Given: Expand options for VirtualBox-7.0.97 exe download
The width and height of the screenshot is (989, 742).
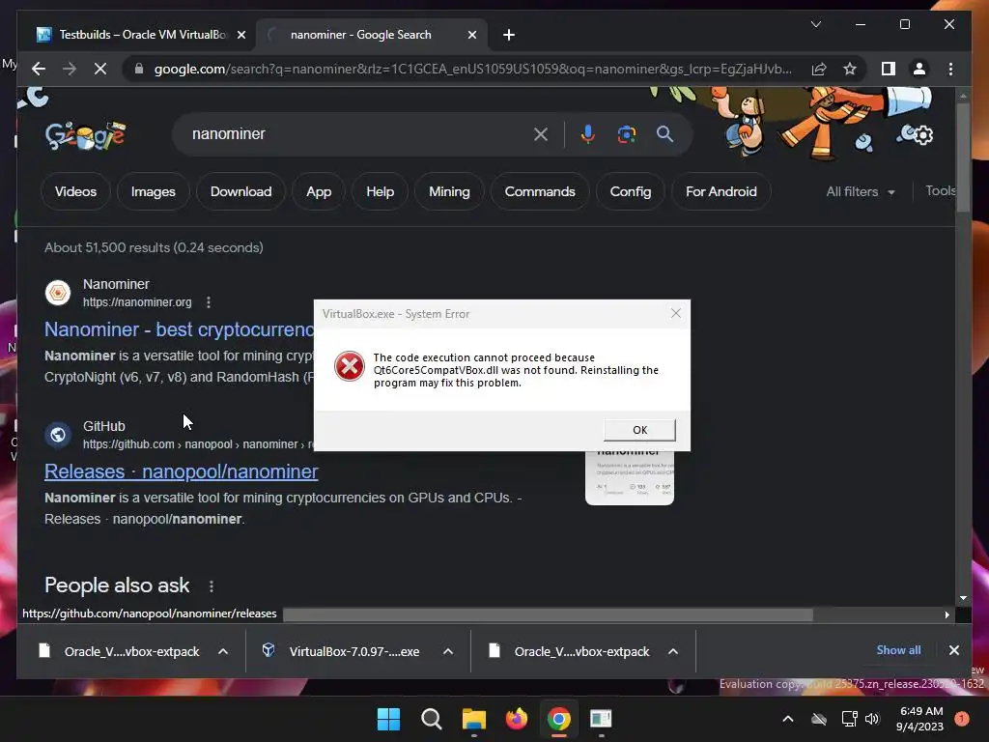Looking at the screenshot, I should [448, 652].
